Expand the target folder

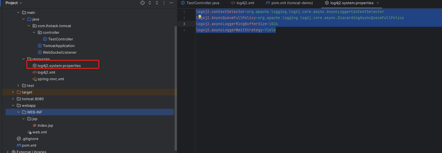coord(13,92)
